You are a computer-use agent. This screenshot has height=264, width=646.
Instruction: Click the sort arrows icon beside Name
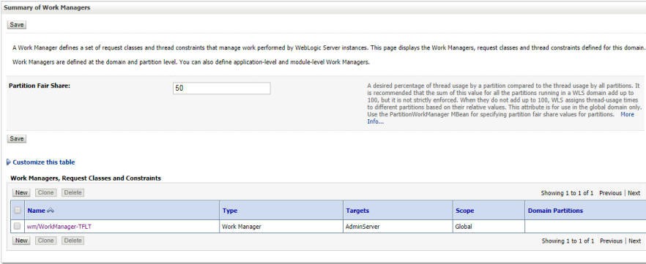pos(51,211)
